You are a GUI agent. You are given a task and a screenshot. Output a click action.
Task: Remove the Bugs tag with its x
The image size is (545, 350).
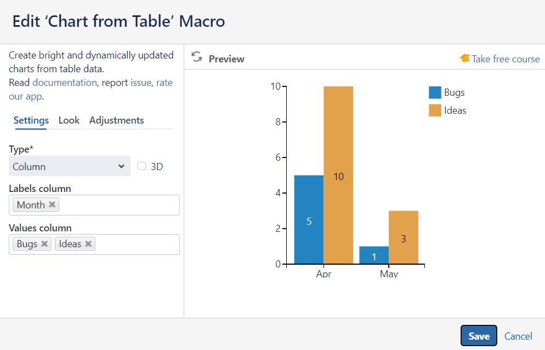[44, 244]
